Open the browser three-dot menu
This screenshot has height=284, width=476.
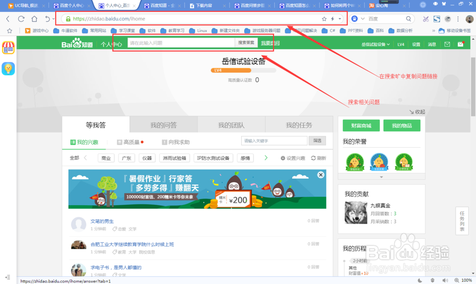[x=458, y=19]
